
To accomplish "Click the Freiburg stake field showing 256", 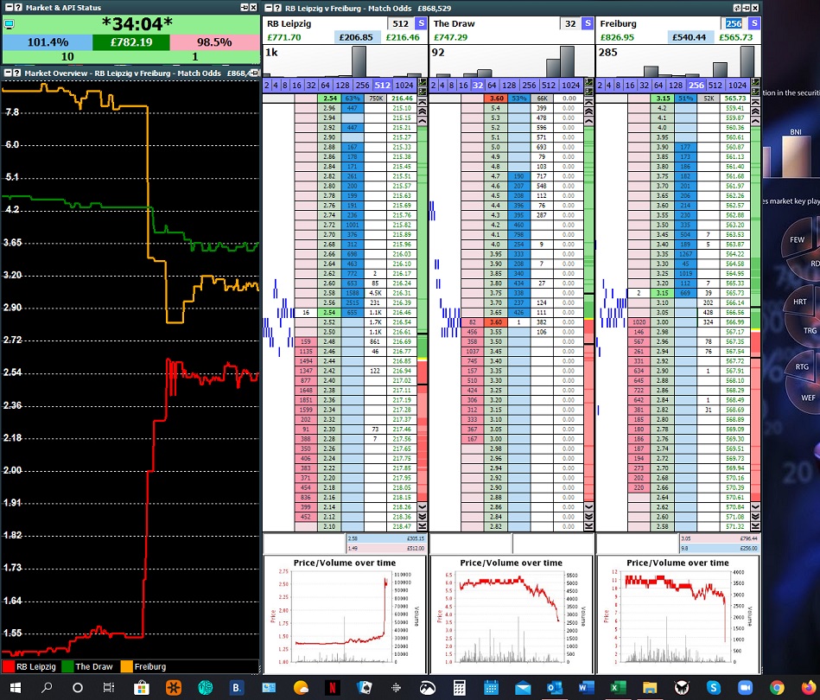I will [734, 23].
